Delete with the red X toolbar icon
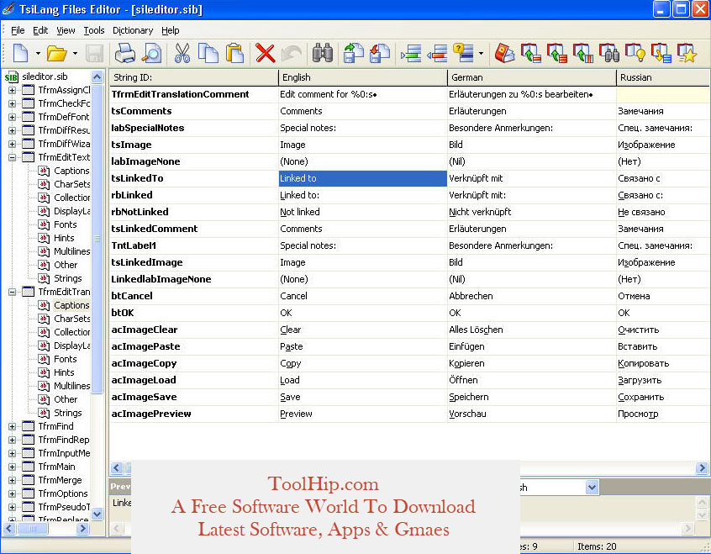The image size is (711, 554). click(266, 54)
